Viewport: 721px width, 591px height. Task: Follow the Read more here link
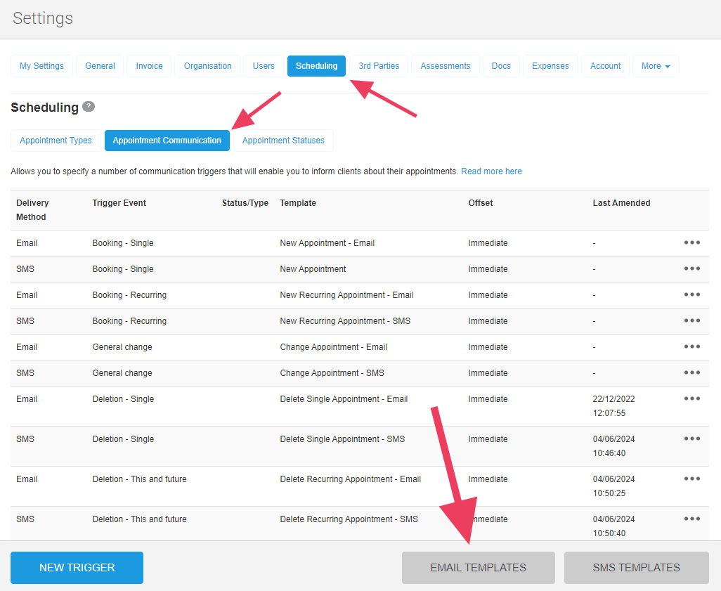coord(491,171)
